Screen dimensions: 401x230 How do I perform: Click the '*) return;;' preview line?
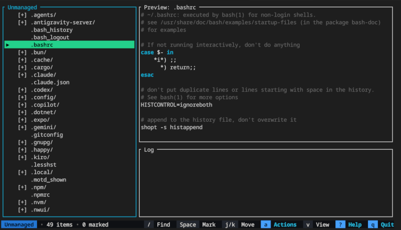178,68
